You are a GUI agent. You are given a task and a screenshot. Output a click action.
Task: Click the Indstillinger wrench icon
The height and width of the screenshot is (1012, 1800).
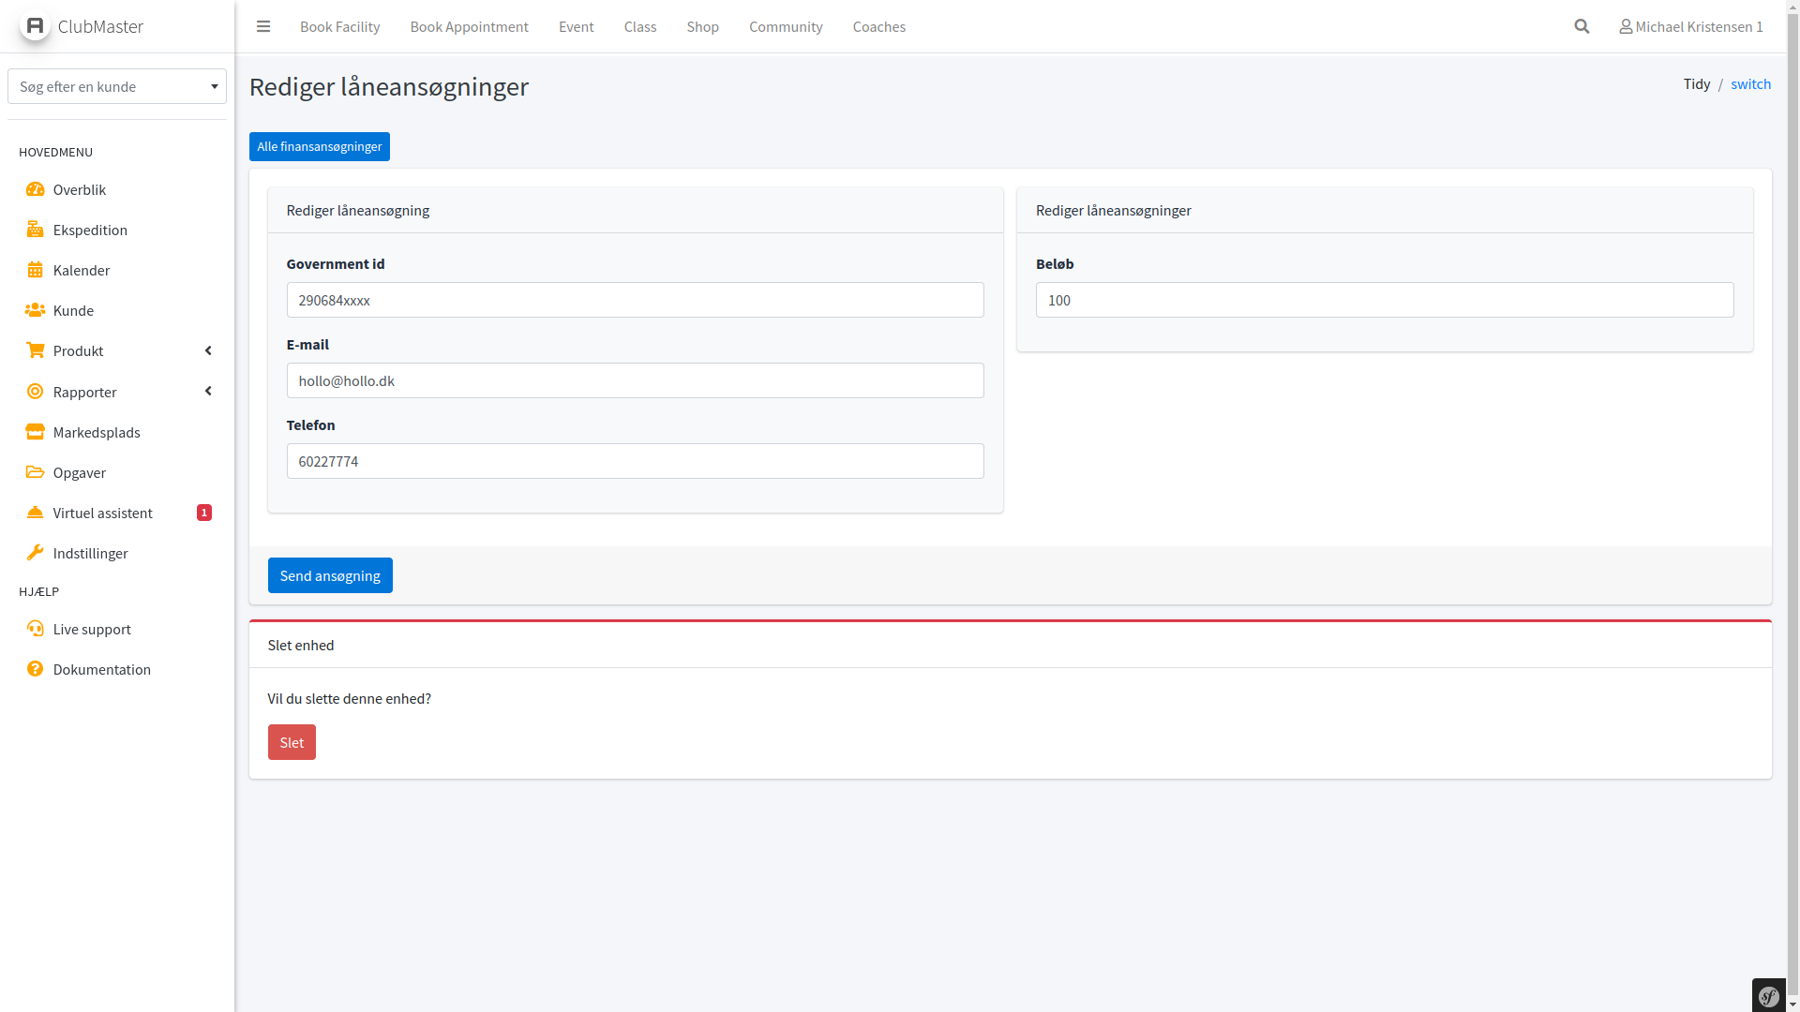(x=35, y=553)
